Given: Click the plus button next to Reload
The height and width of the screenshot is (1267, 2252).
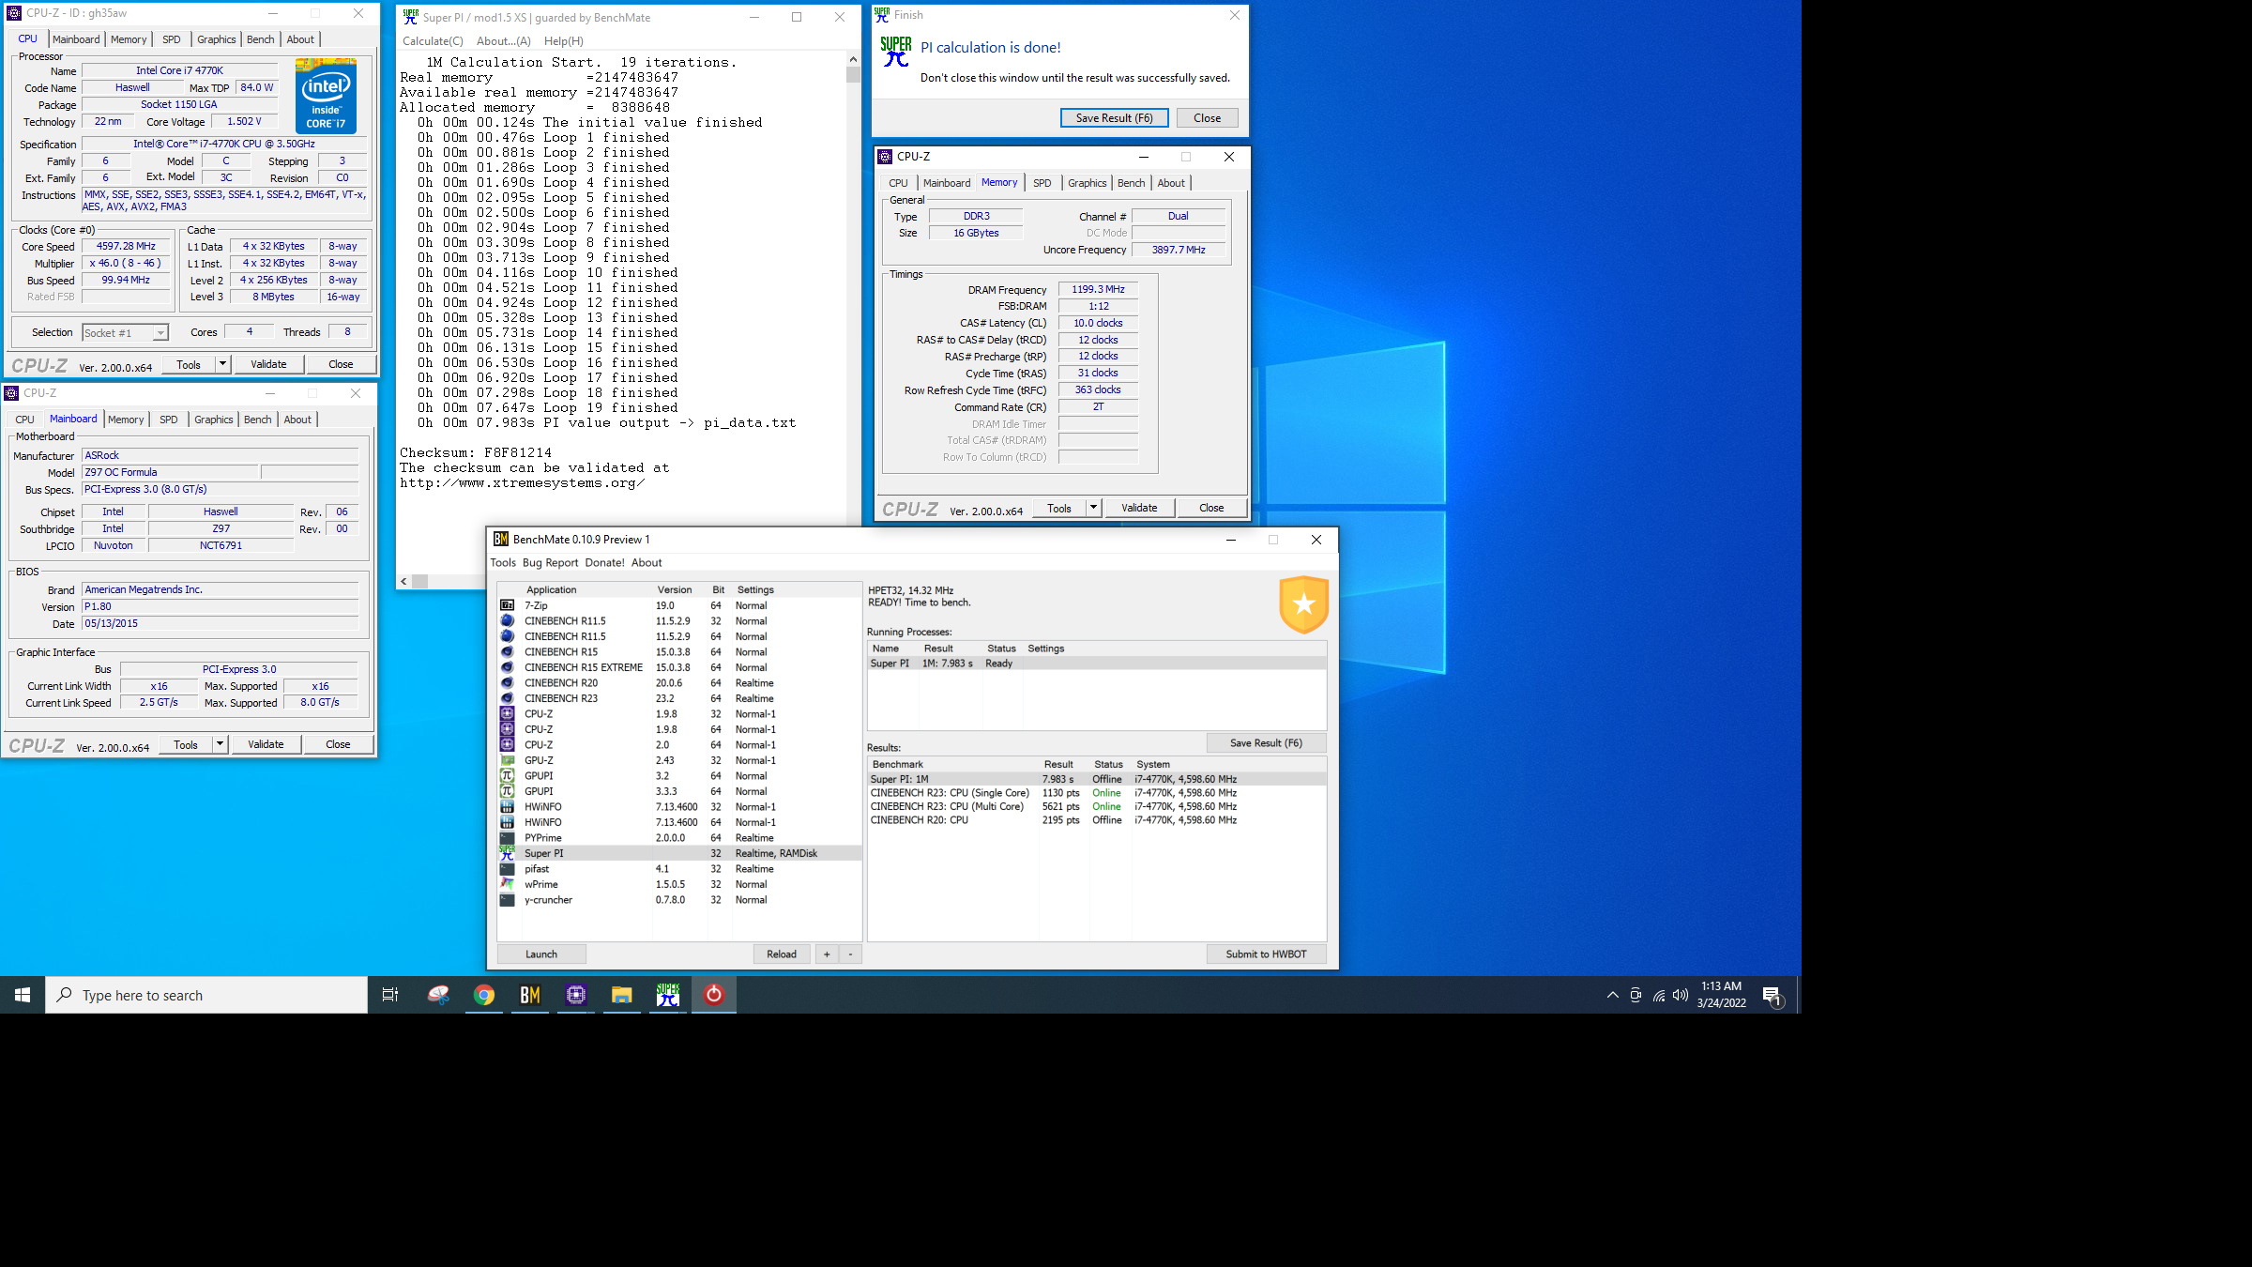Looking at the screenshot, I should [x=827, y=954].
